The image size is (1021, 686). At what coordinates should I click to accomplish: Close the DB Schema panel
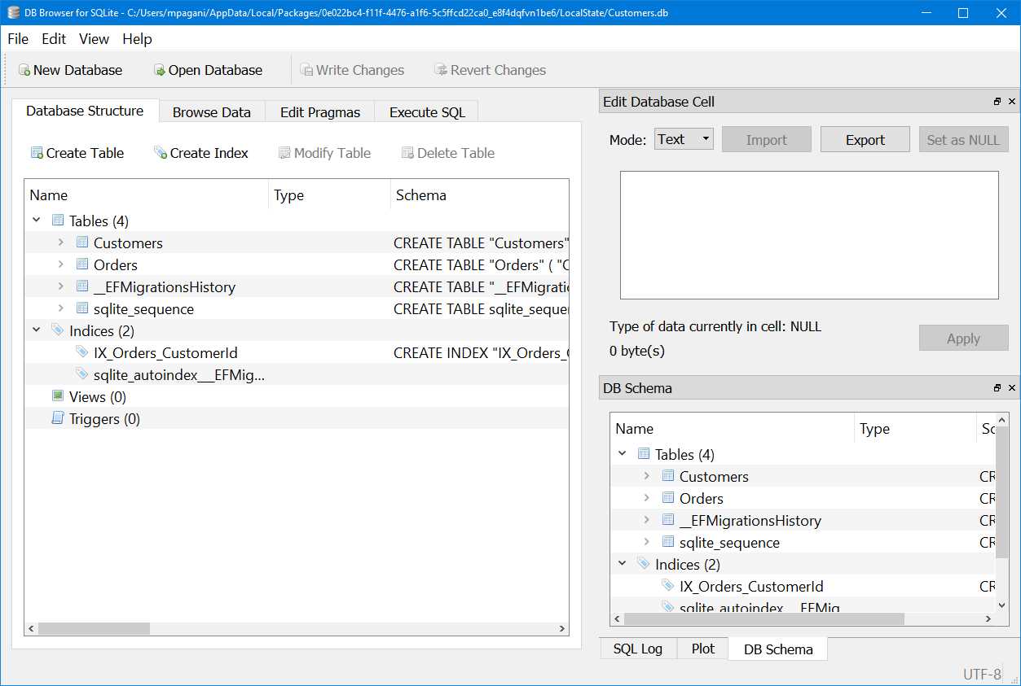point(1011,388)
